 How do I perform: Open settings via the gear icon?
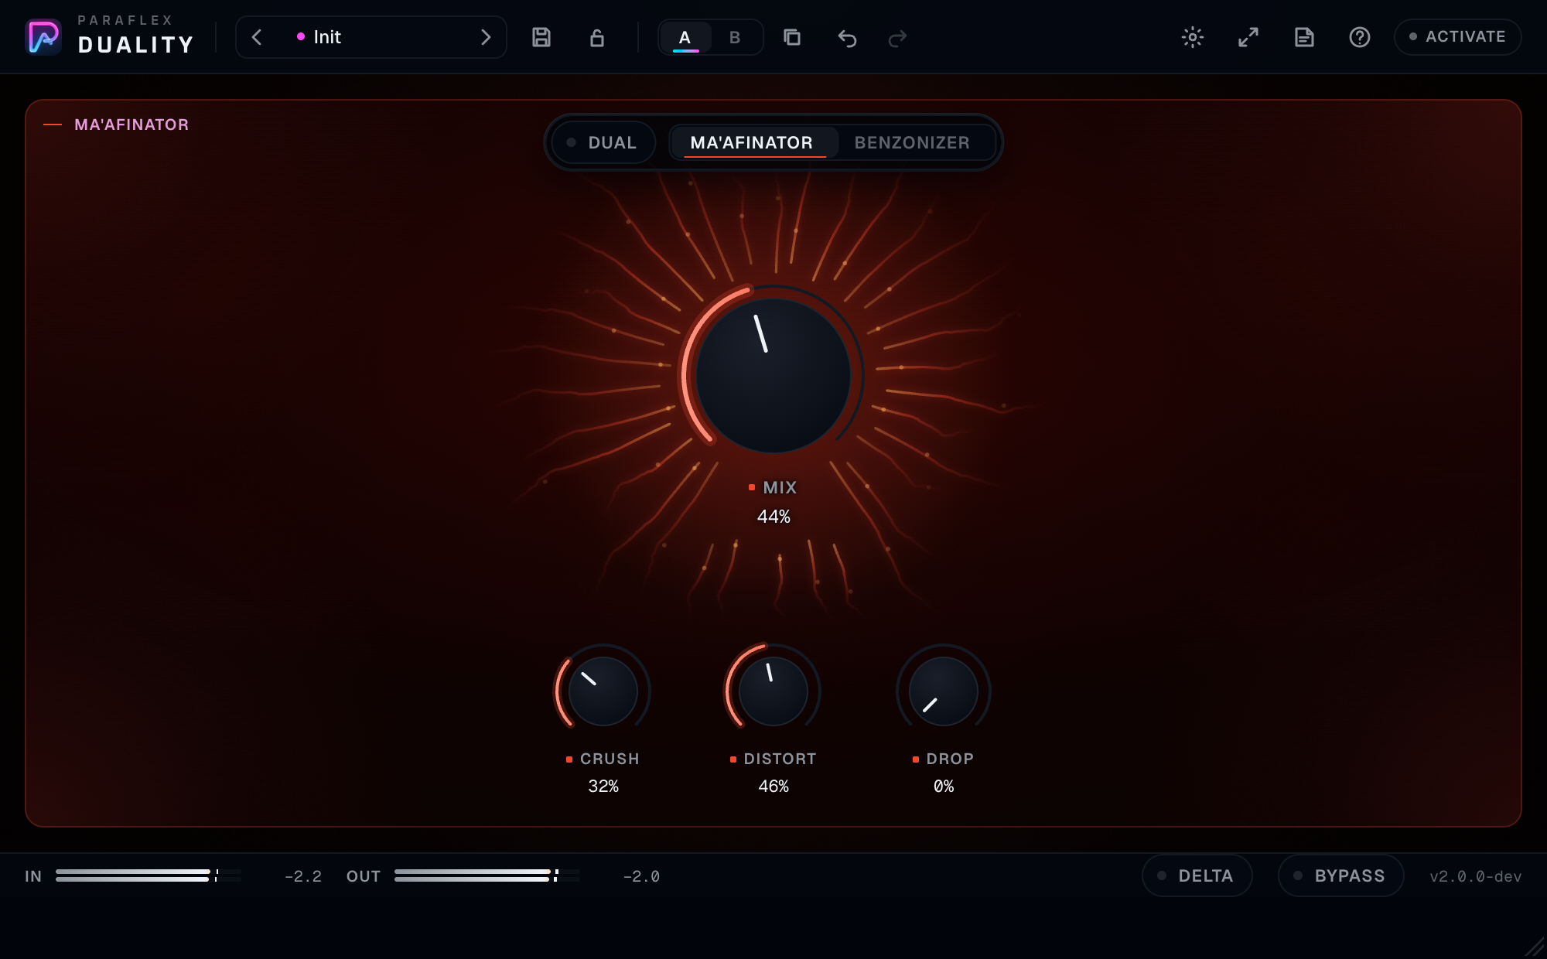pos(1193,37)
